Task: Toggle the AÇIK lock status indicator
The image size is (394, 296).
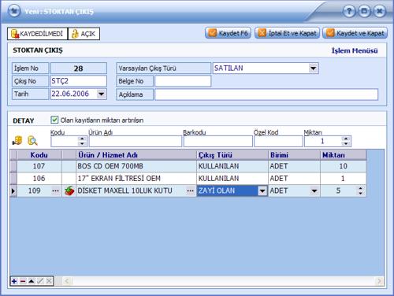Action: (x=84, y=34)
